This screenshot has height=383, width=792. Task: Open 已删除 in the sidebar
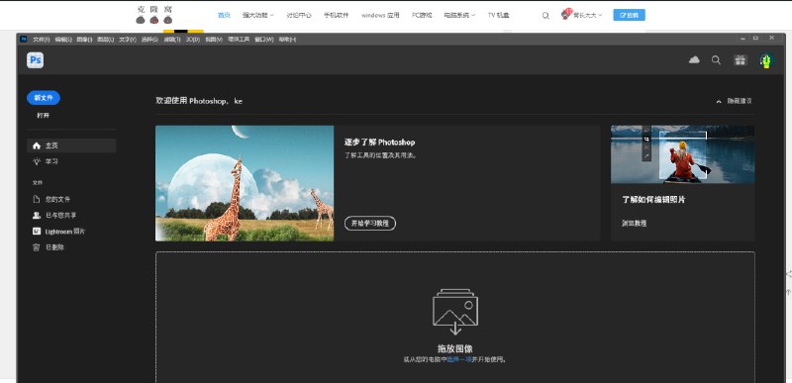71,247
